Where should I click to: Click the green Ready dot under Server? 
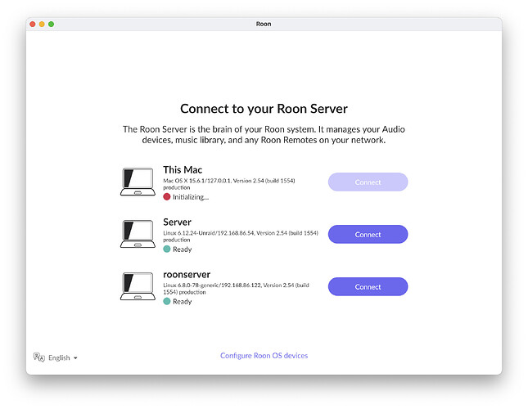[167, 249]
